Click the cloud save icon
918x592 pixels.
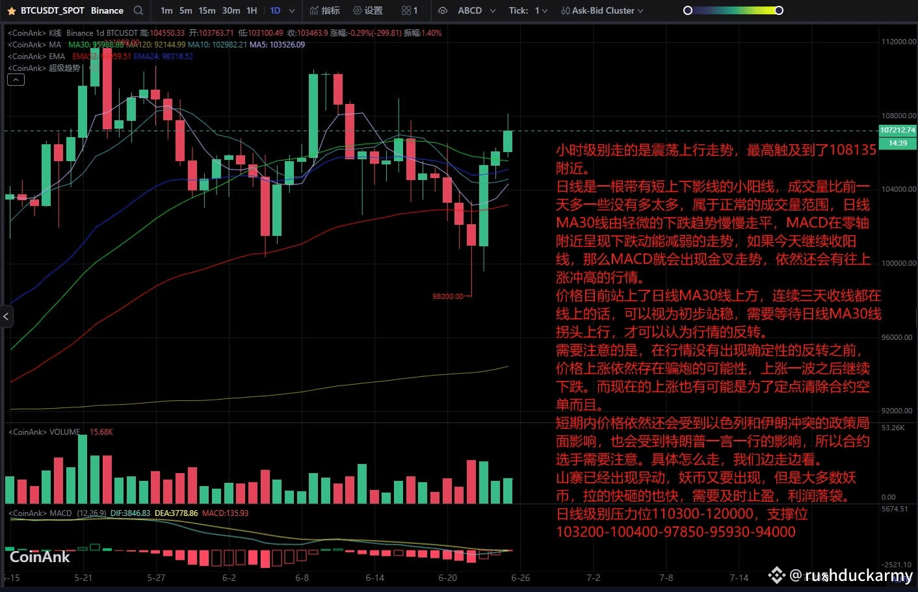click(443, 10)
